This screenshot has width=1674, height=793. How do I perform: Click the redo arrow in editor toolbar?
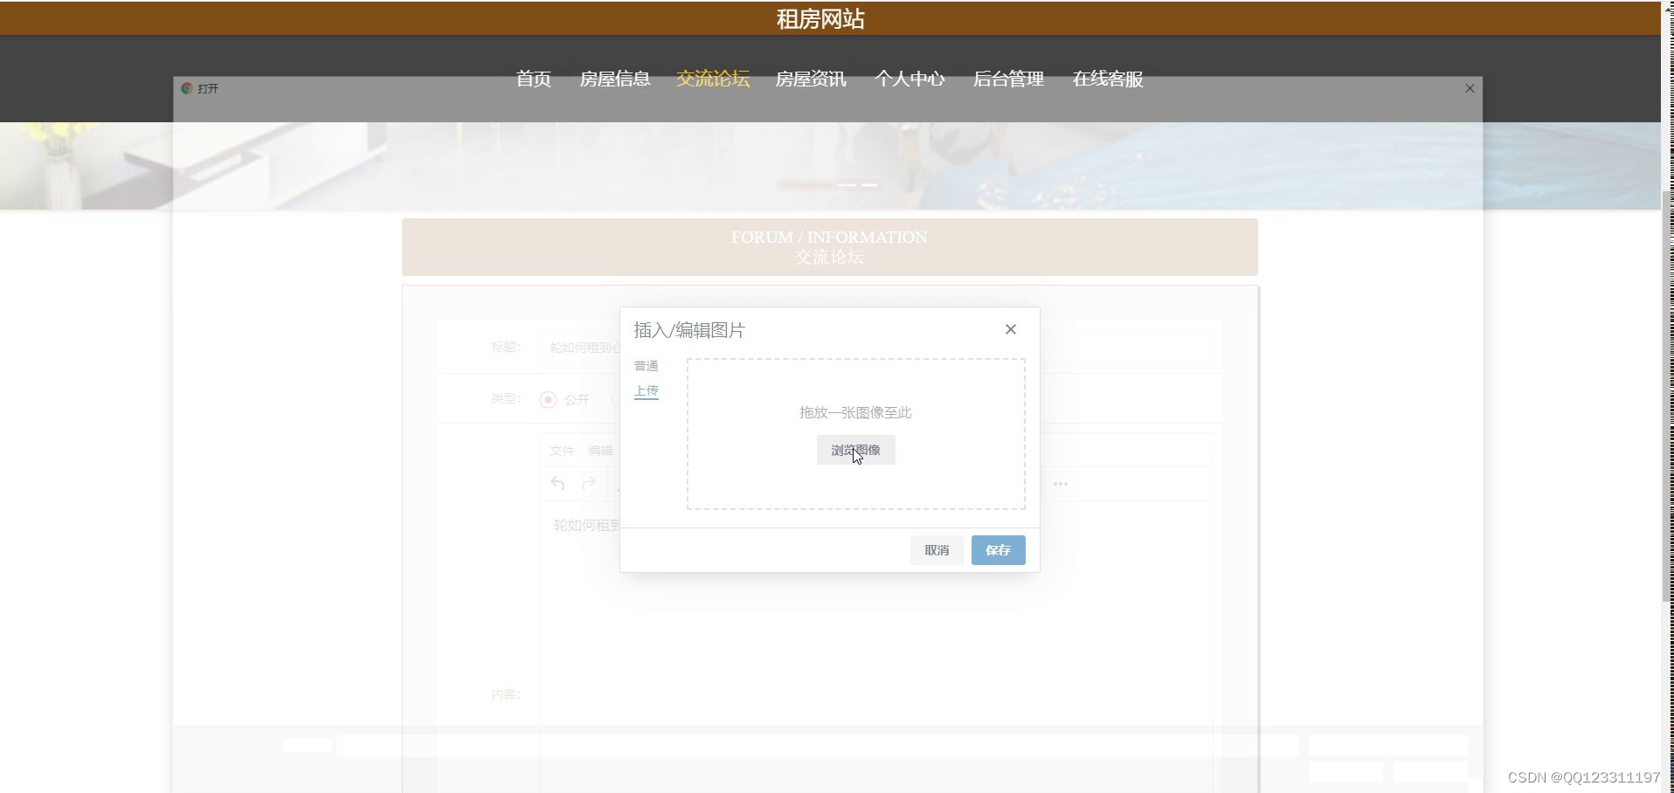click(589, 484)
